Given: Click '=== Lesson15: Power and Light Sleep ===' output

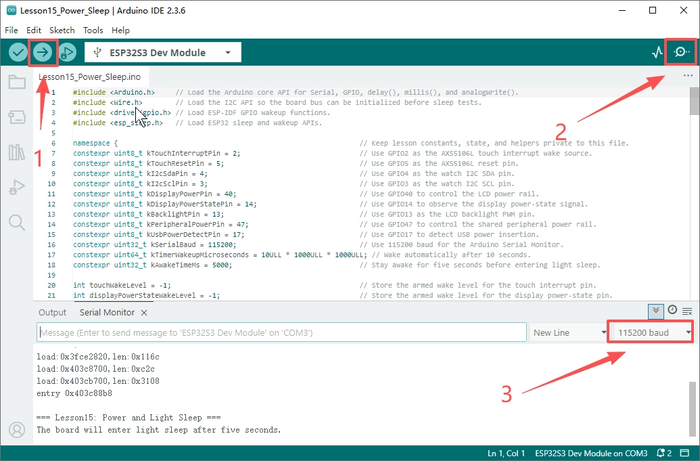Looking at the screenshot, I should [129, 417].
